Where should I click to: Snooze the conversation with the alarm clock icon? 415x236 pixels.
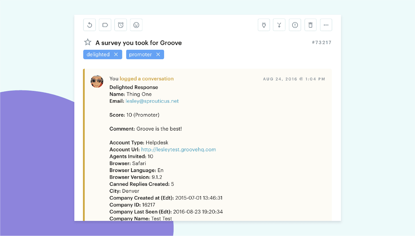[121, 25]
